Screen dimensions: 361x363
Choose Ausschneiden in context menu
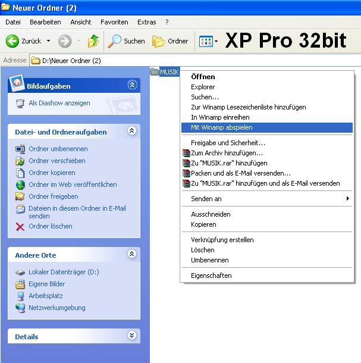tap(267, 214)
